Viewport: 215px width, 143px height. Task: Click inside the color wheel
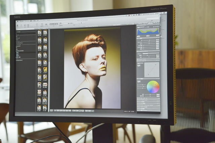coord(153,87)
